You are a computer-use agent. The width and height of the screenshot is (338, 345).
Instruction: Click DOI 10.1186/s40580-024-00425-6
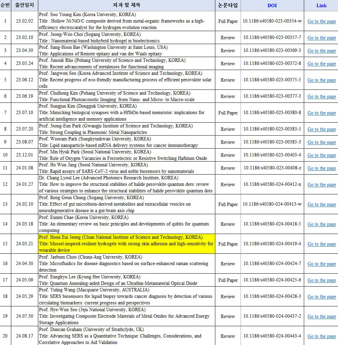coord(272,280)
